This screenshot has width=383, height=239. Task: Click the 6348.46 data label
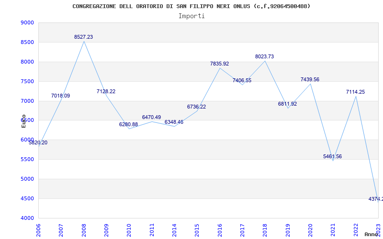pyautogui.click(x=174, y=122)
